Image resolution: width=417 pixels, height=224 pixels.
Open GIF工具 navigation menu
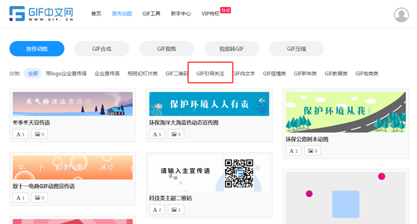(151, 14)
